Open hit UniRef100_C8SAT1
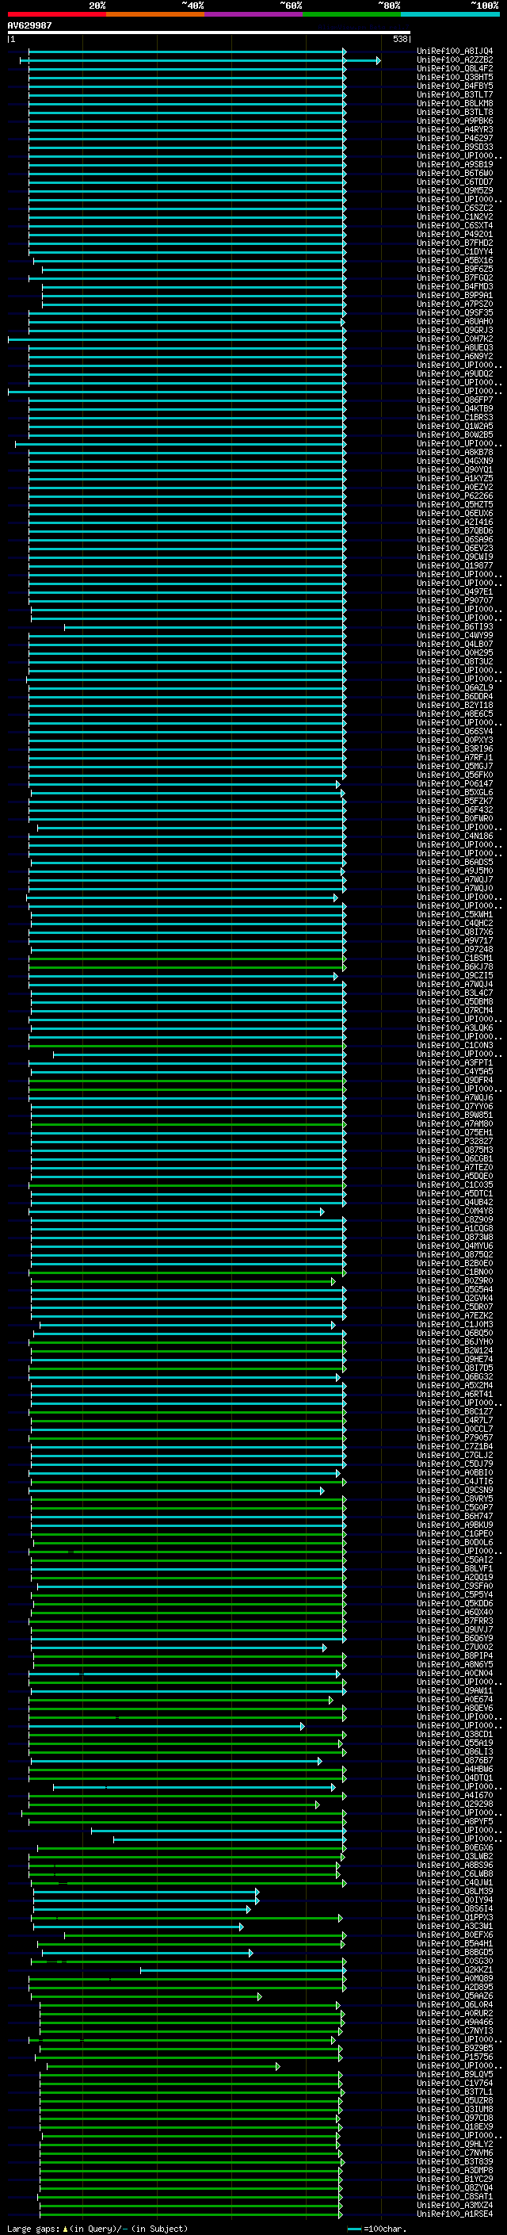Image resolution: width=507 pixels, height=2235 pixels. pyautogui.click(x=455, y=2197)
